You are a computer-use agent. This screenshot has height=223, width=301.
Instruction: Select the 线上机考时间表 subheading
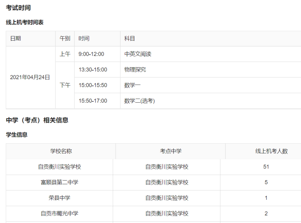[25, 23]
